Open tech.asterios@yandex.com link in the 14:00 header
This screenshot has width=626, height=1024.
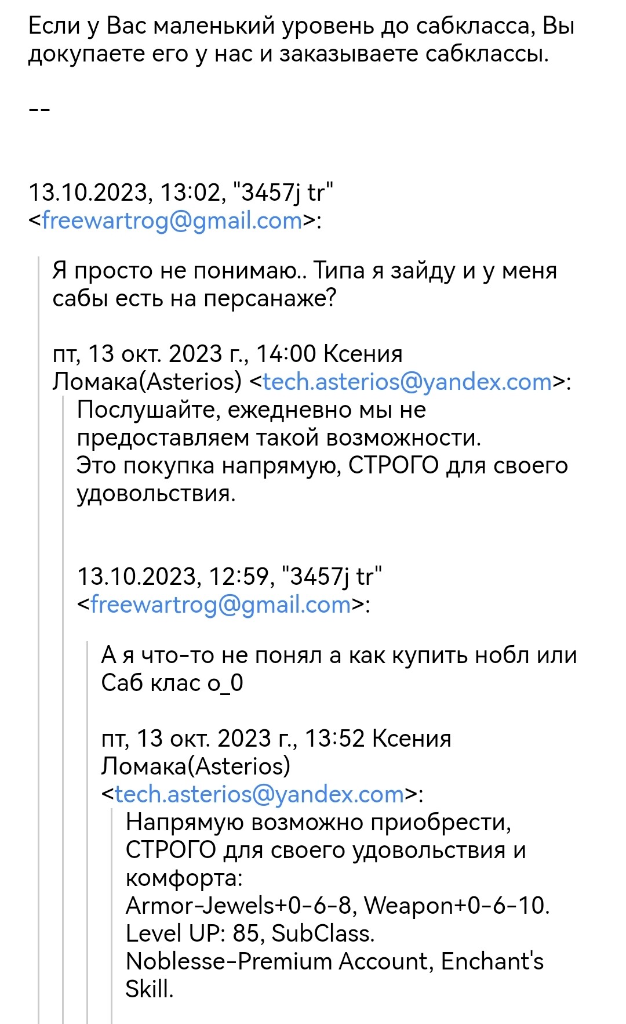tap(407, 382)
